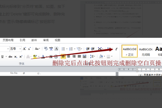Expand the numbering library dropdown arrow
This screenshot has width=162, height=108.
point(75,49)
